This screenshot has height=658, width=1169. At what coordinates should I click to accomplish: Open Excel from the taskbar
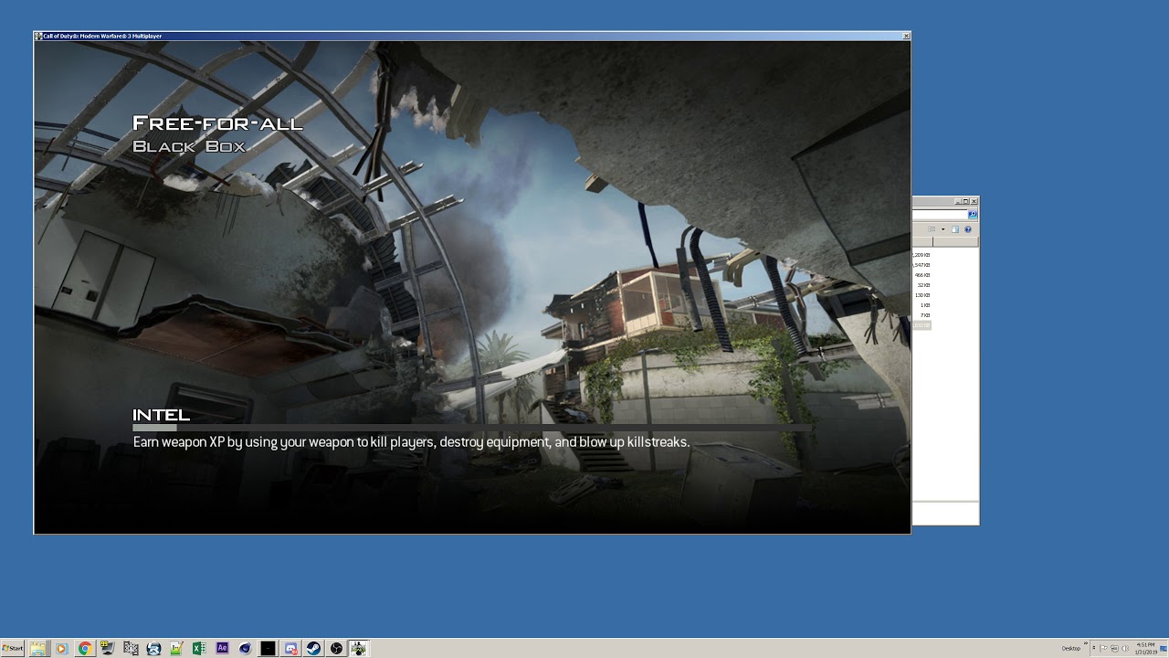(x=199, y=648)
